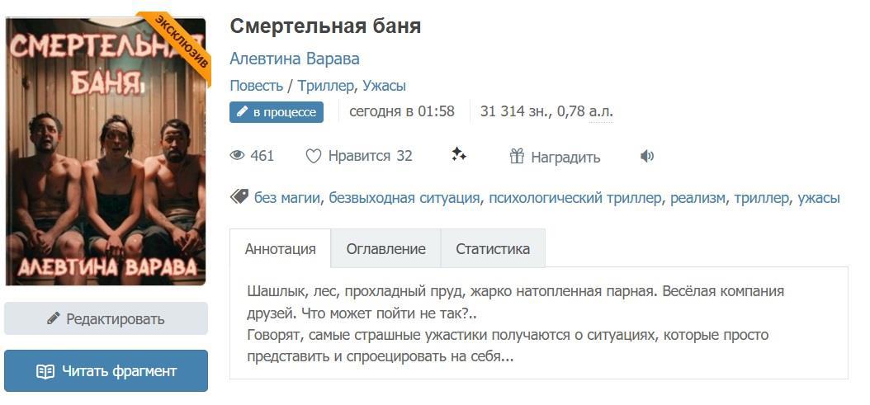Viewport: 870px width, 405px height.
Task: Click the «в процессе» status badge
Action: click(x=277, y=112)
